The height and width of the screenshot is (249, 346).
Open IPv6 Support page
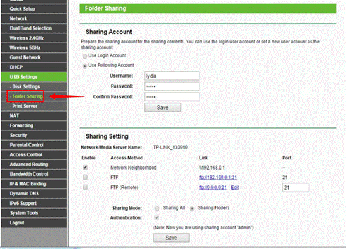tap(34, 203)
